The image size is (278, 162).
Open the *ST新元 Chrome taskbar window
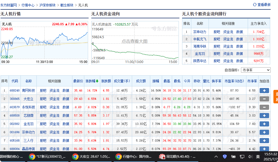pos(48,157)
